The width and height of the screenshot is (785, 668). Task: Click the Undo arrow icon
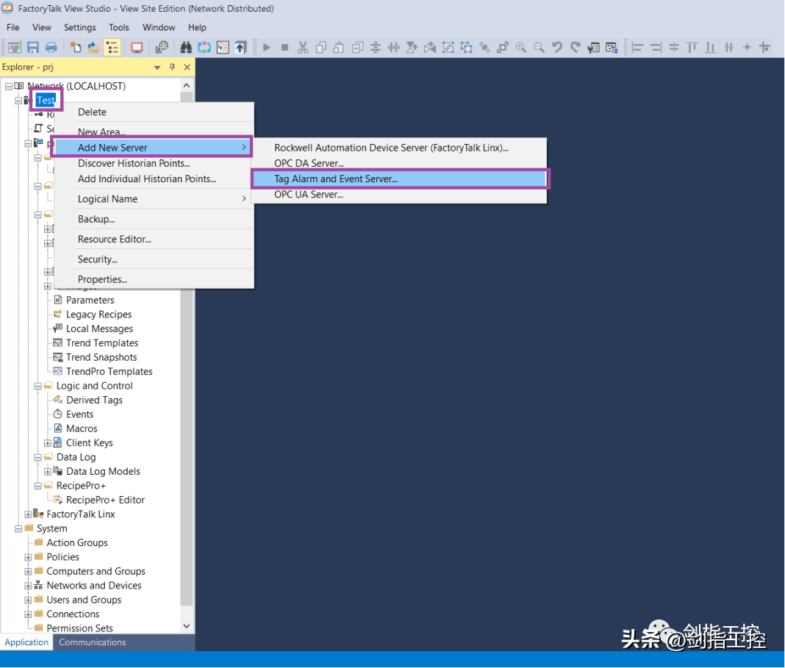557,48
